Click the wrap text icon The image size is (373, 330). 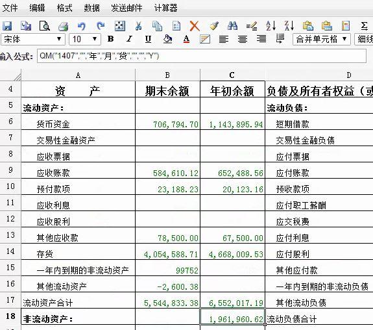point(280,39)
